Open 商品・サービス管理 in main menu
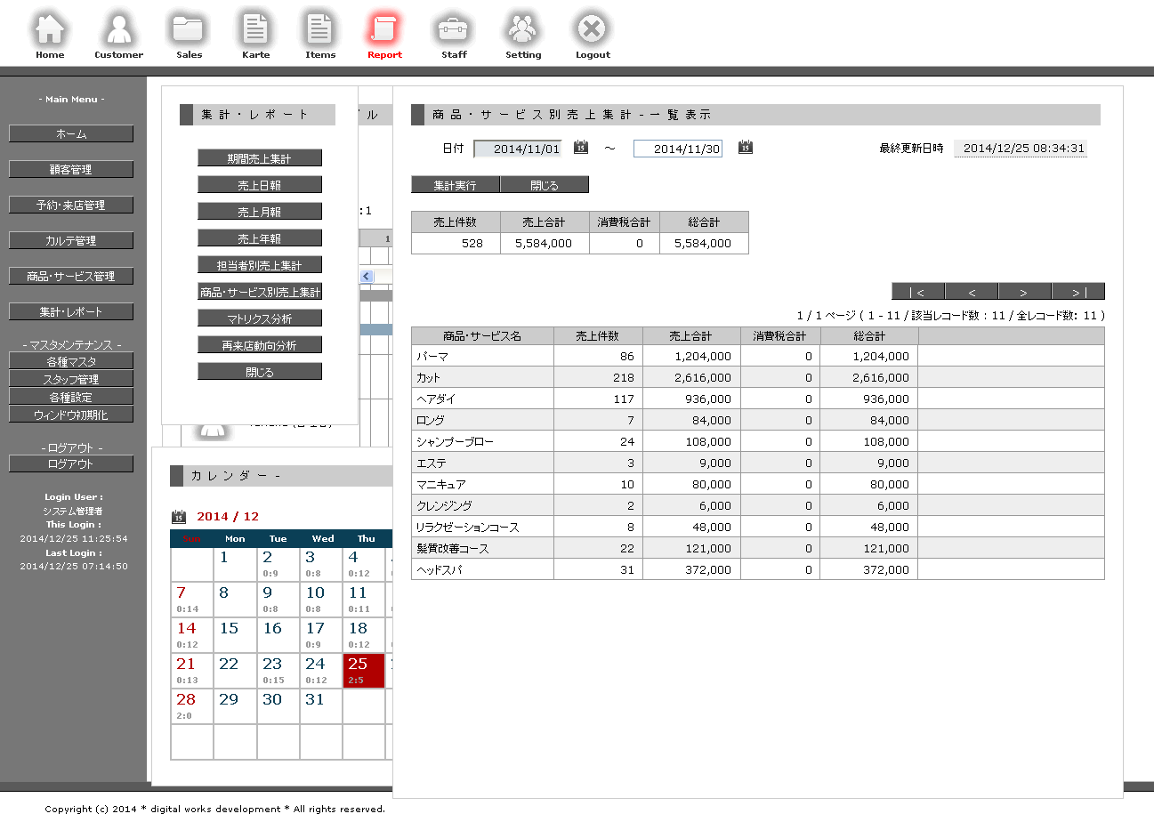Screen dimensions: 1154x838 71,276
